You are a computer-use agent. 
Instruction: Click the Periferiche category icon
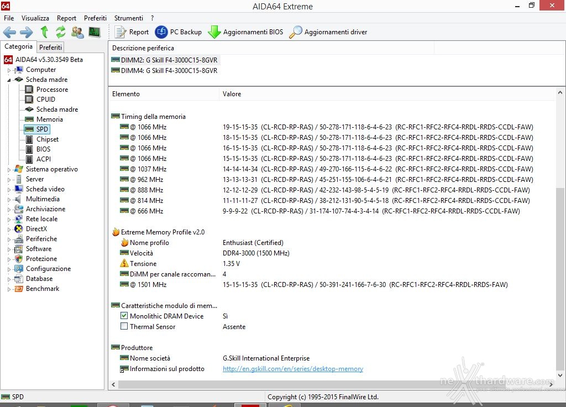19,239
